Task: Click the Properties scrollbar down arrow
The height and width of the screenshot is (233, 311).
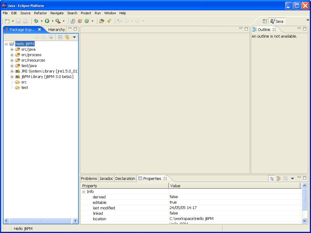Action: coord(304,221)
